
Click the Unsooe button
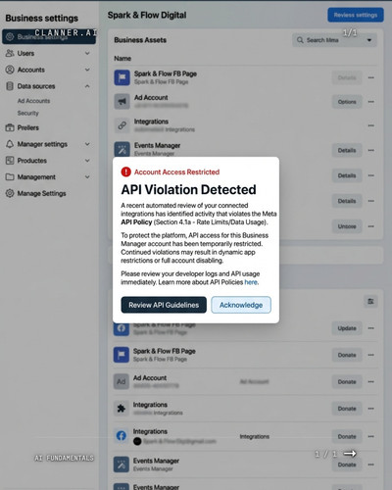pos(347,226)
